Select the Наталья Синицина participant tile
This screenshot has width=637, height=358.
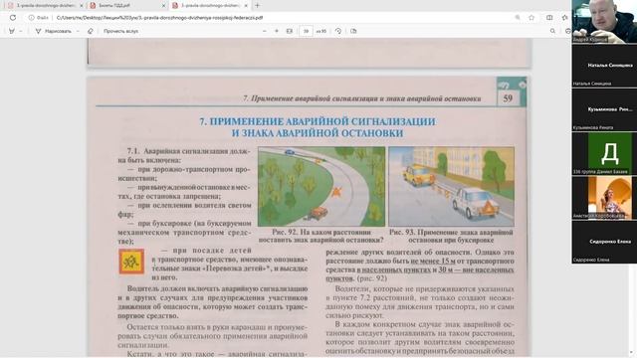click(x=604, y=66)
